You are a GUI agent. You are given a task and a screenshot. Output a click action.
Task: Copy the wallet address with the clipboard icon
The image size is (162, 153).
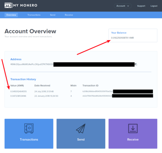coord(136,64)
